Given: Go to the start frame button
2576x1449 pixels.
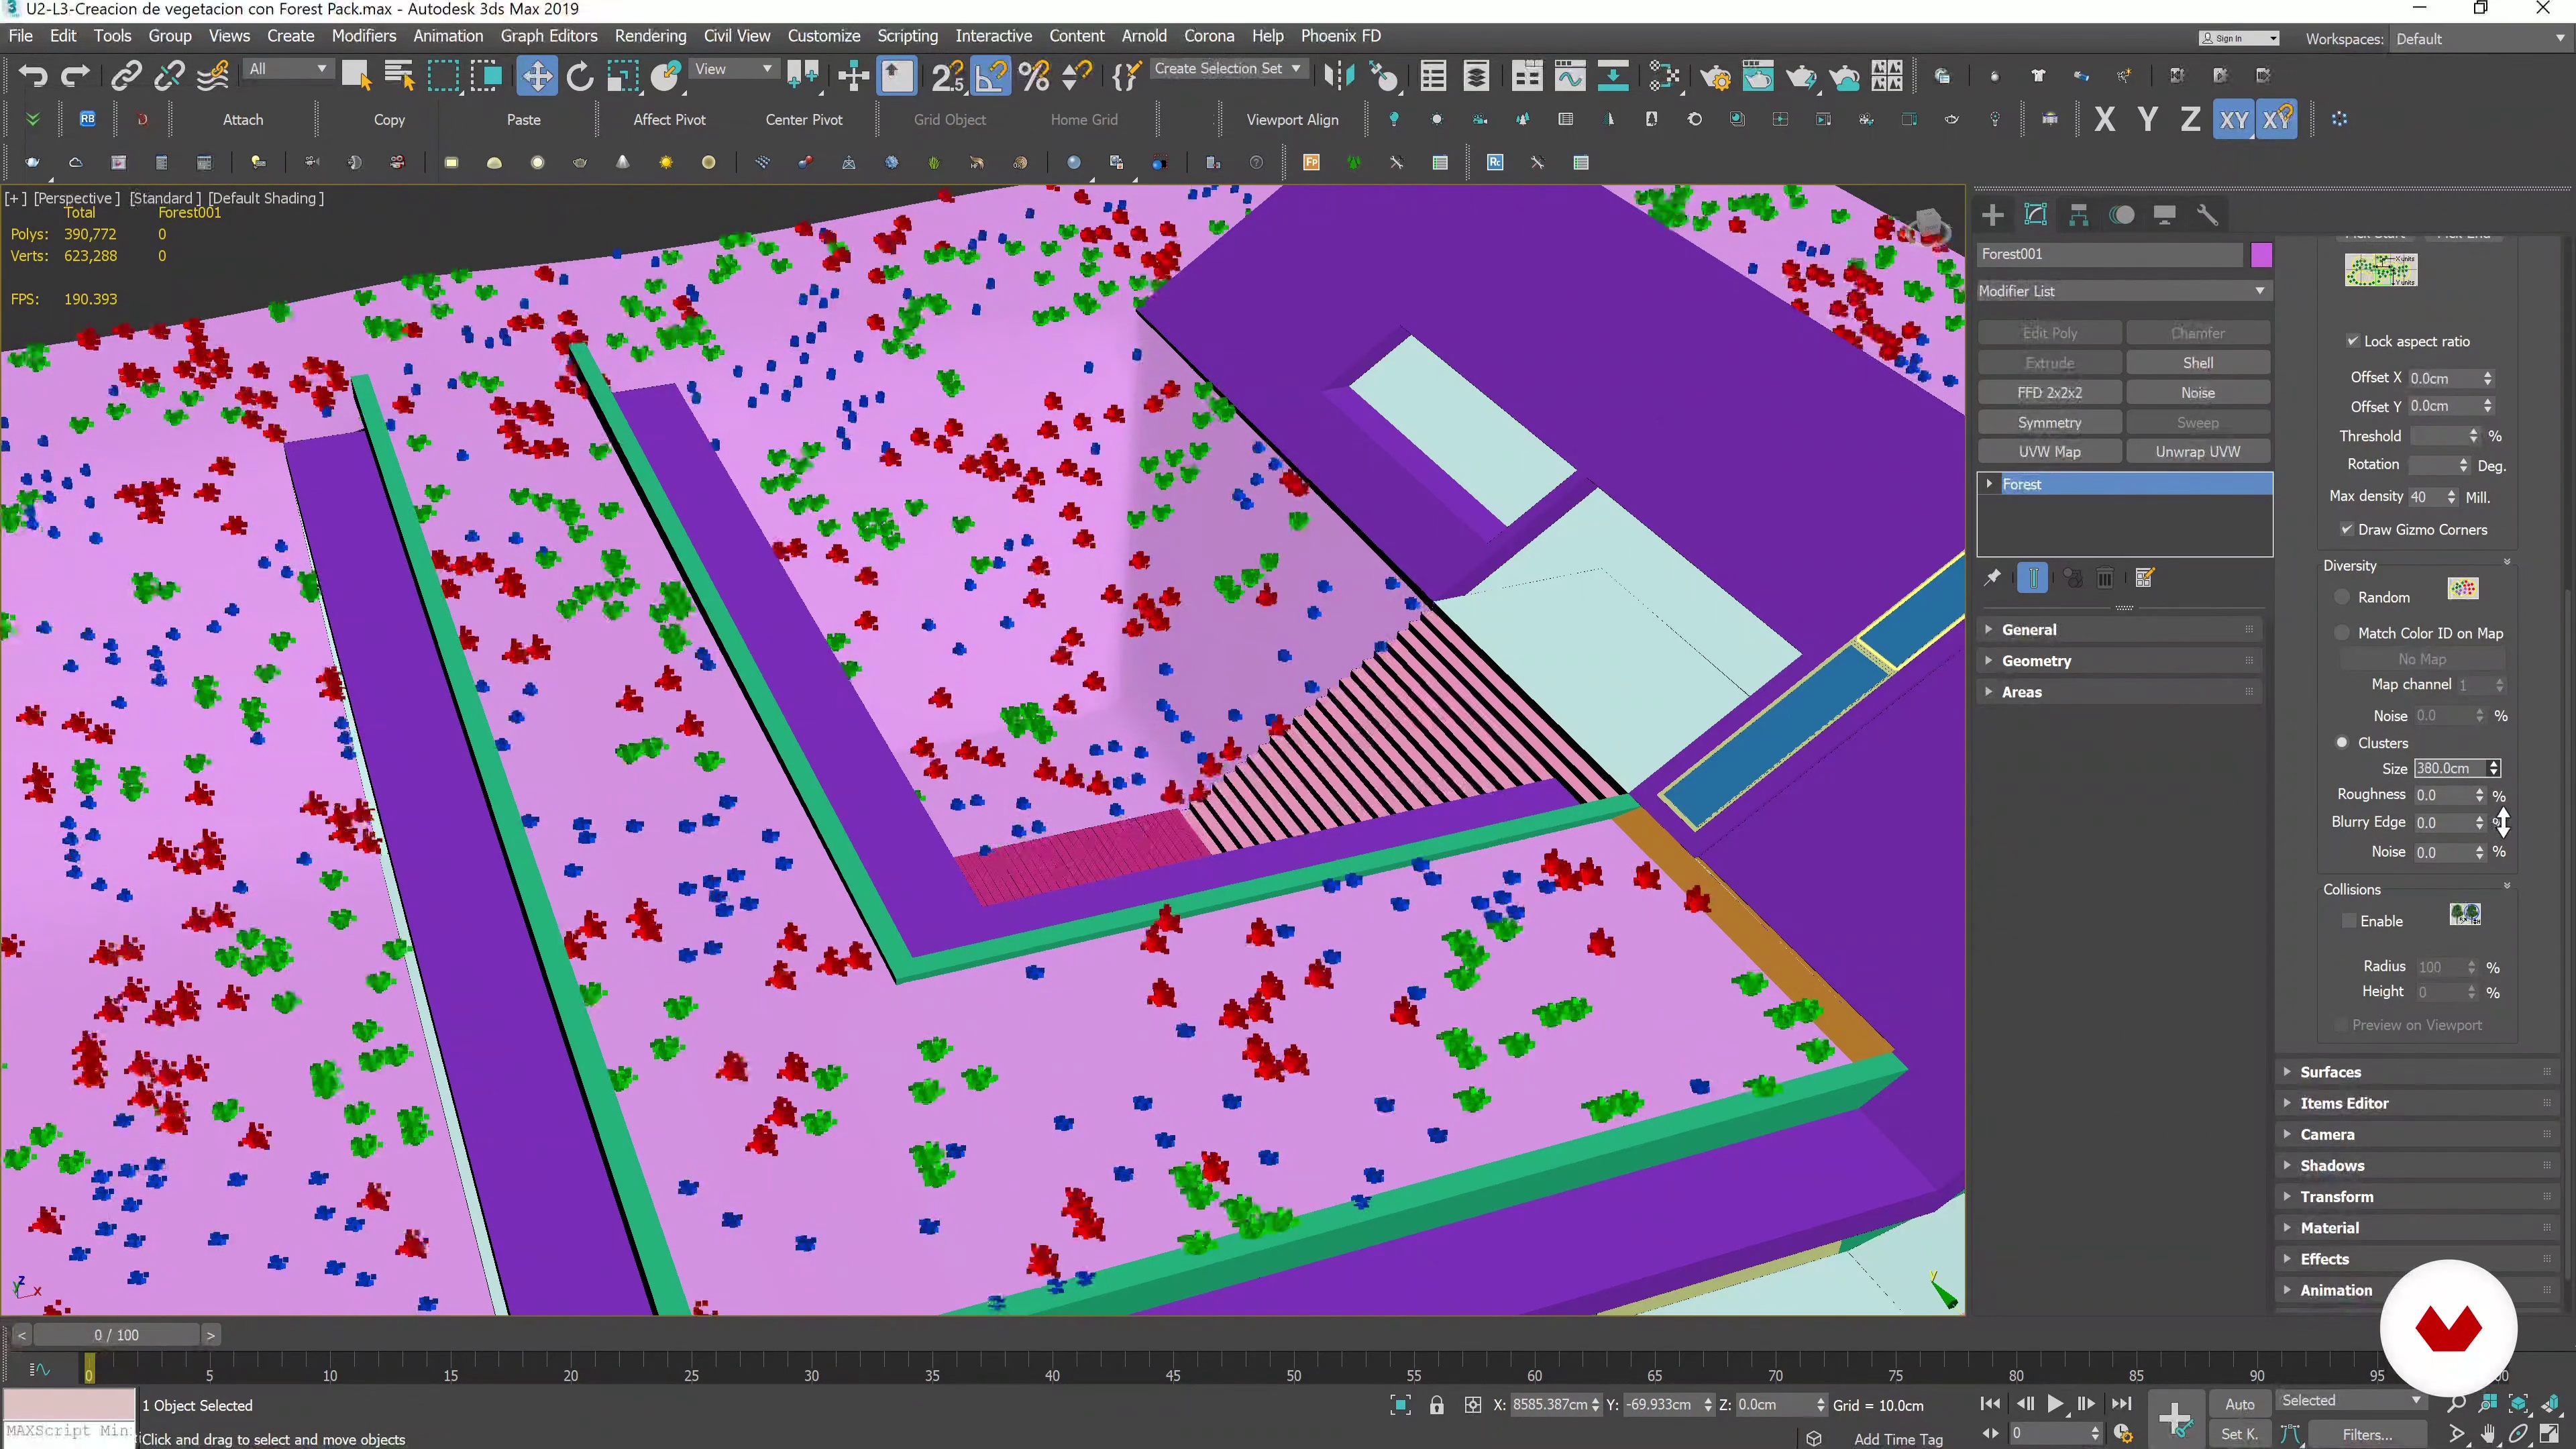Looking at the screenshot, I should tap(1990, 1404).
